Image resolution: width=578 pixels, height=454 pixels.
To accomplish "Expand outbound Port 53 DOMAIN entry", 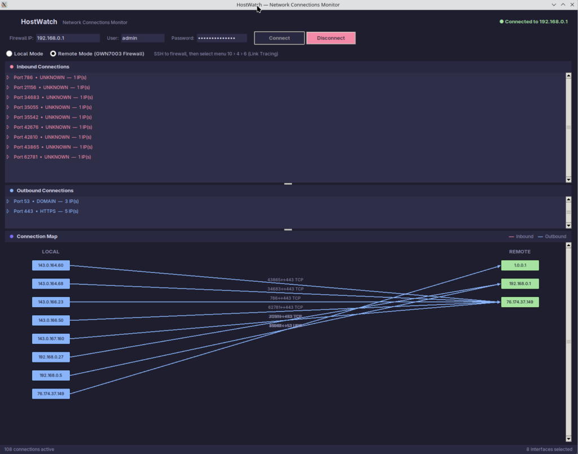I will click(x=8, y=201).
